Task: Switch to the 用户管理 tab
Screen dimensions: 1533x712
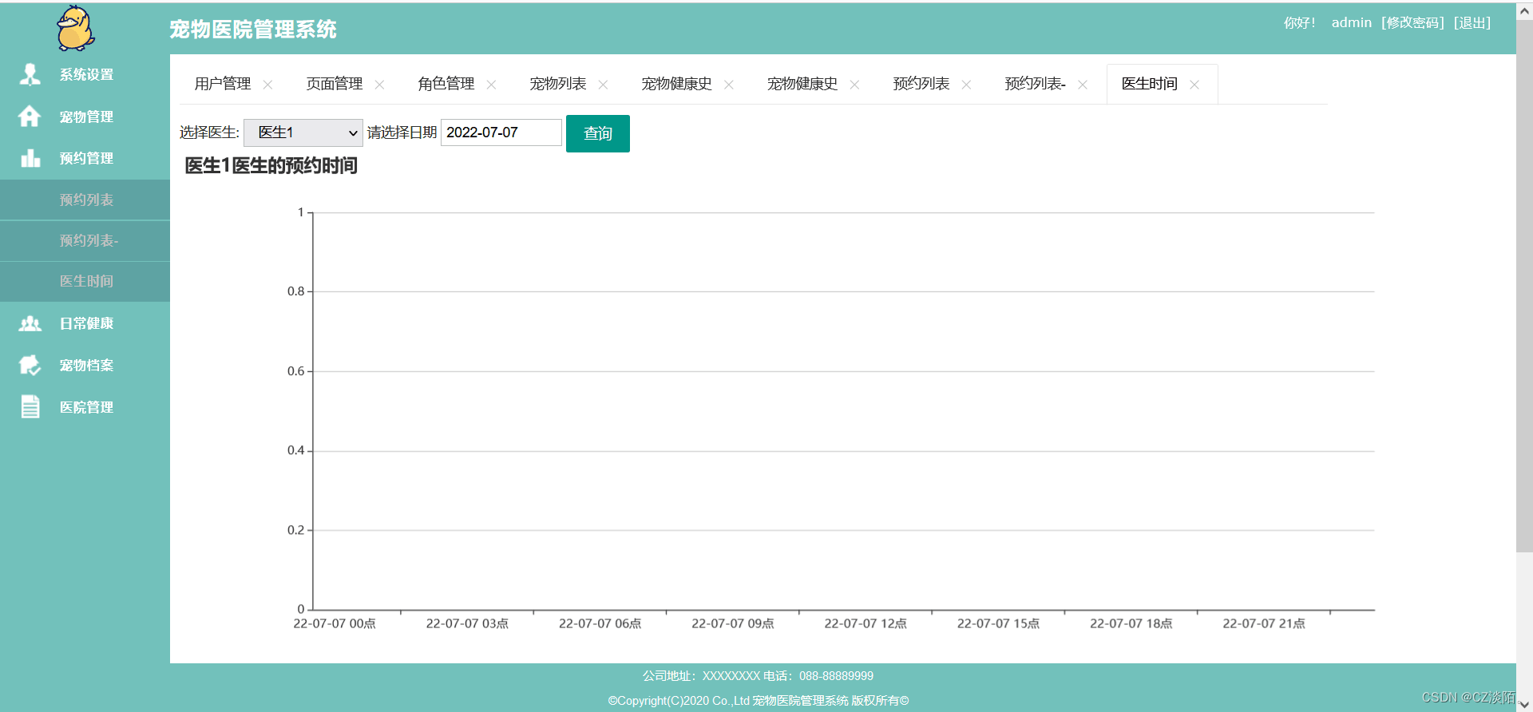Action: (x=223, y=84)
